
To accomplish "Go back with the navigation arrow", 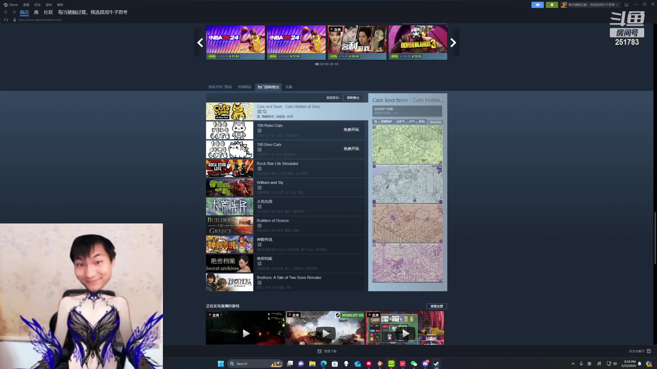I will [6, 12].
